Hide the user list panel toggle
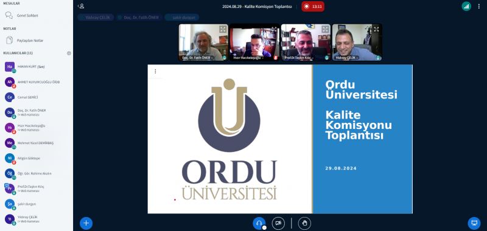The height and width of the screenshot is (231, 487). [x=81, y=6]
